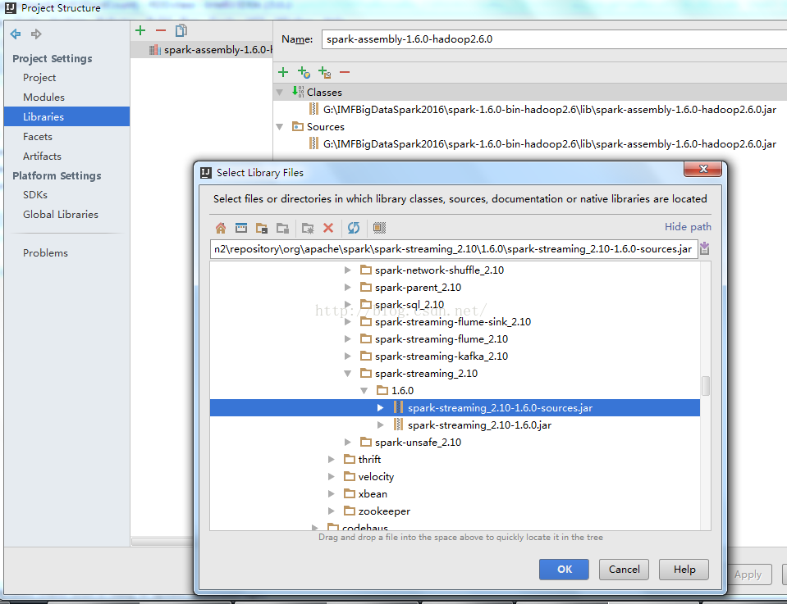
Task: Click attach URL plus-globe icon
Action: pyautogui.click(x=304, y=72)
